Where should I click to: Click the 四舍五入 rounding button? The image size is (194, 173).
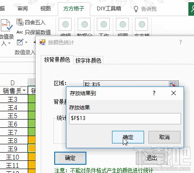click(31, 23)
